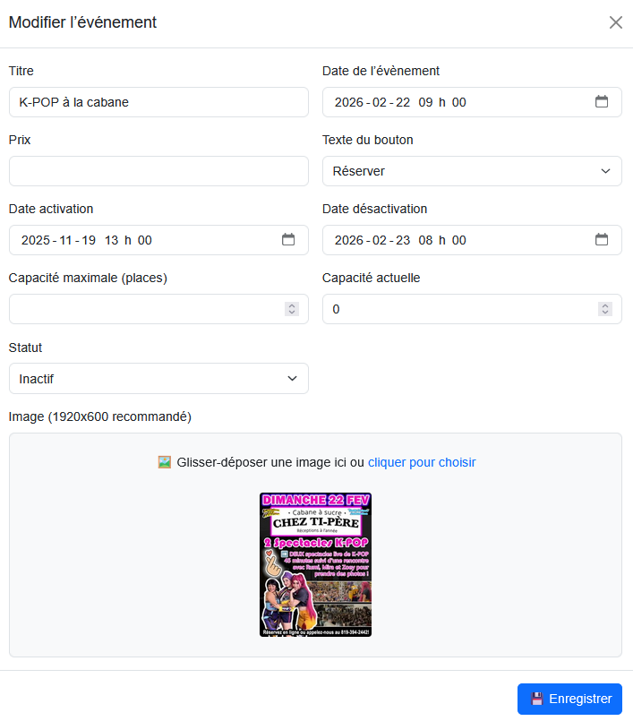The image size is (633, 721).
Task: Close the Modifier l'événement dialog
Action: click(616, 22)
